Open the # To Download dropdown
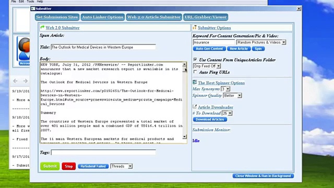 click(227, 113)
